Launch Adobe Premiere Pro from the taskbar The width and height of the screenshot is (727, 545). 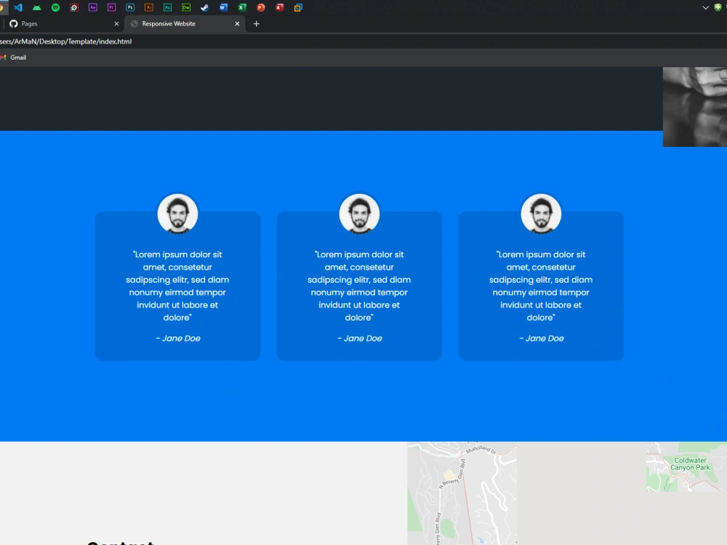coord(111,7)
